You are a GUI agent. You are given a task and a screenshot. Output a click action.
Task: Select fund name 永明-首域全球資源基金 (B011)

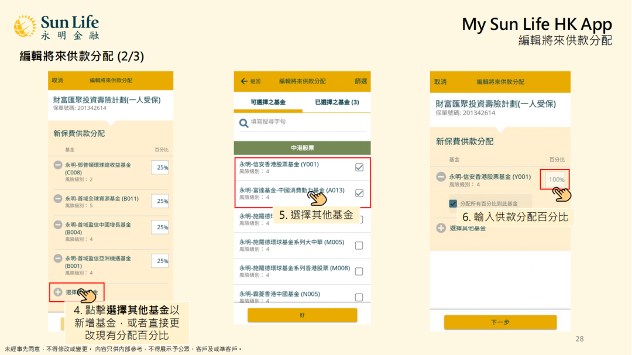click(102, 199)
